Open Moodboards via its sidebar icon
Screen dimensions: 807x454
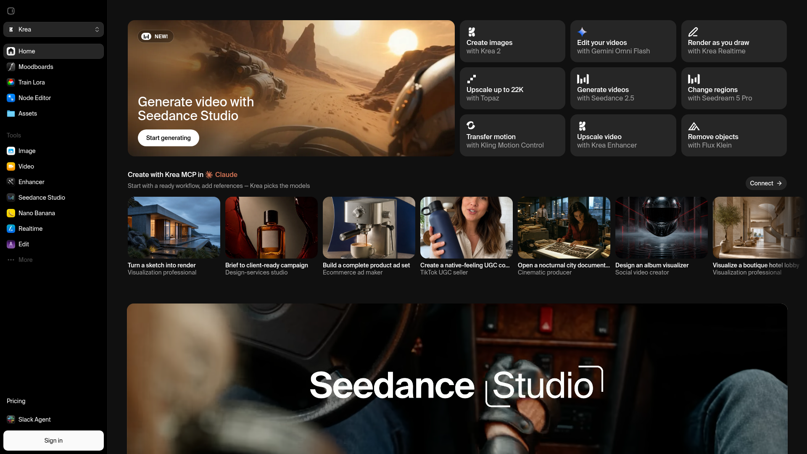point(11,67)
